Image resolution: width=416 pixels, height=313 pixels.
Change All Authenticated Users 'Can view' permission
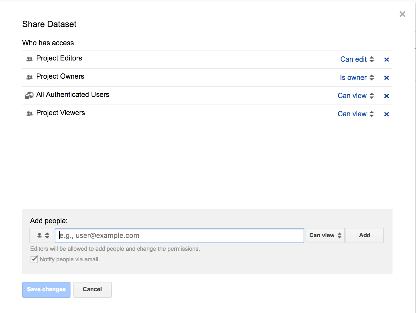coord(355,96)
